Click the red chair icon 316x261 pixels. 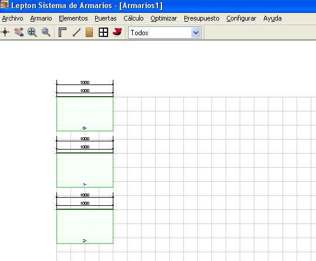pyautogui.click(x=117, y=32)
